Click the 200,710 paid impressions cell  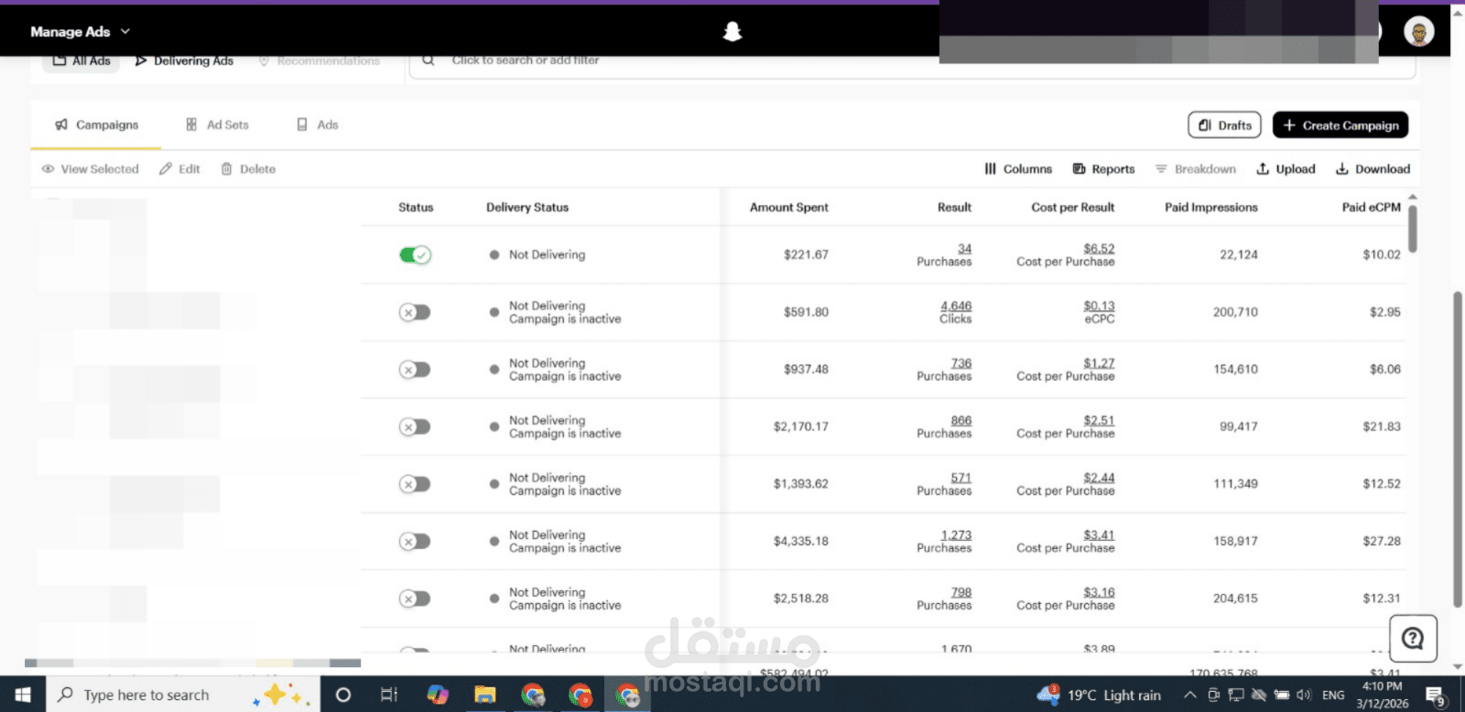[x=1235, y=313]
